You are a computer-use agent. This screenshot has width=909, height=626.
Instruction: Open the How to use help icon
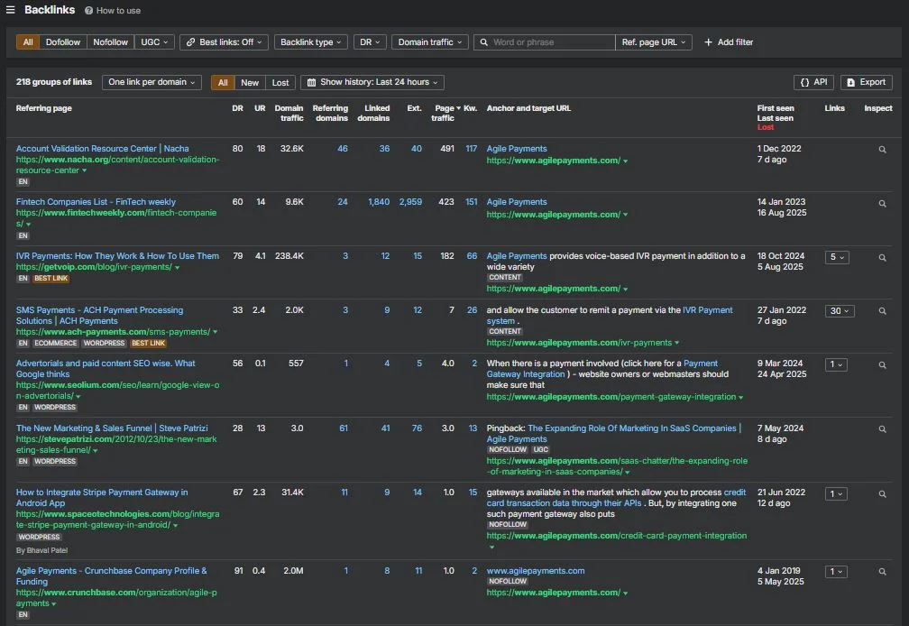88,11
